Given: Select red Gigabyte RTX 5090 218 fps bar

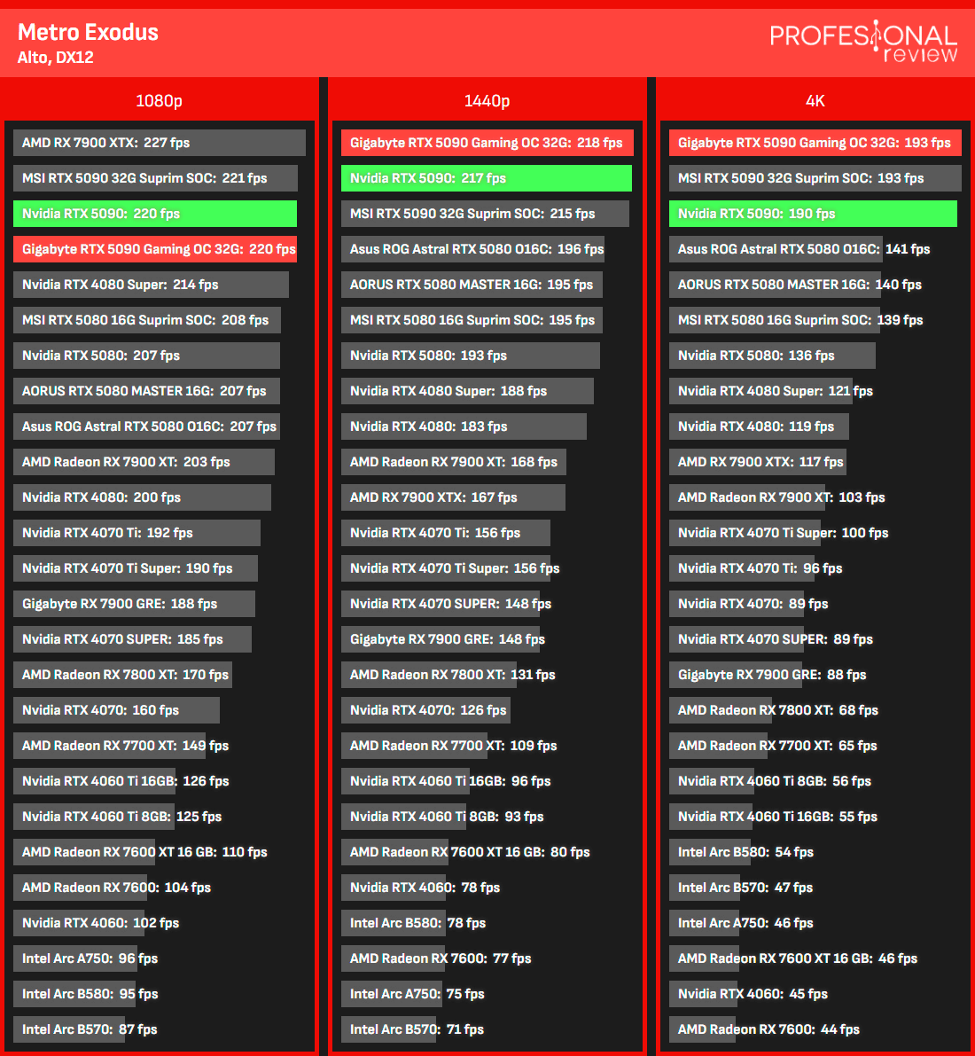Looking at the screenshot, I should tap(487, 143).
